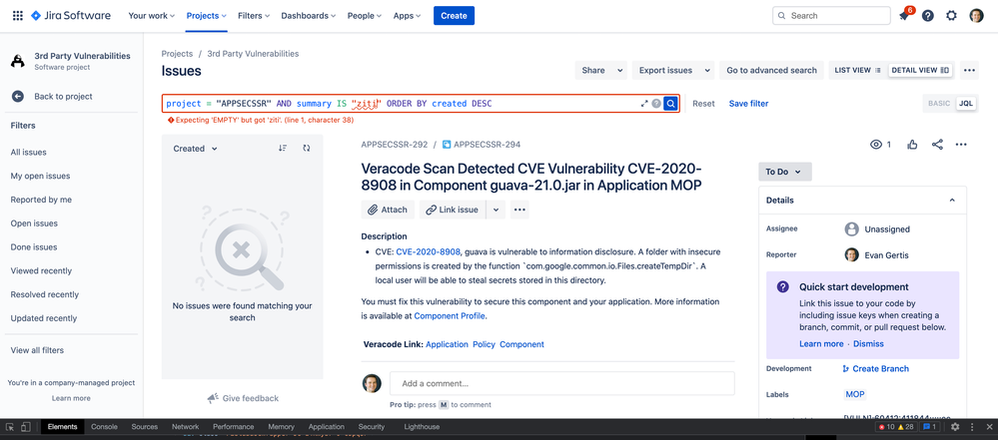Open Jira settings gear in top bar
998x440 pixels.
pyautogui.click(x=951, y=16)
